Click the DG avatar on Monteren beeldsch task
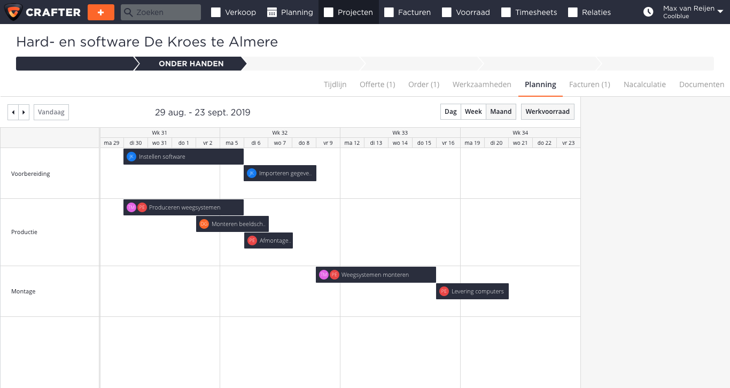 (204, 223)
